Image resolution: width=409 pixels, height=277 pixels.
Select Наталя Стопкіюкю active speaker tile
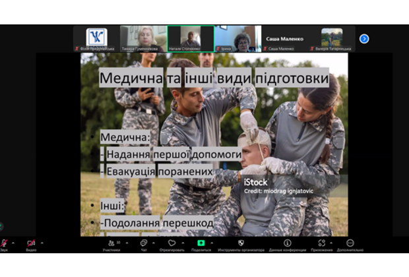tap(191, 39)
